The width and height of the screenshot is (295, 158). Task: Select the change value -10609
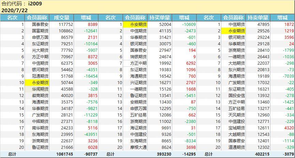click(x=189, y=25)
